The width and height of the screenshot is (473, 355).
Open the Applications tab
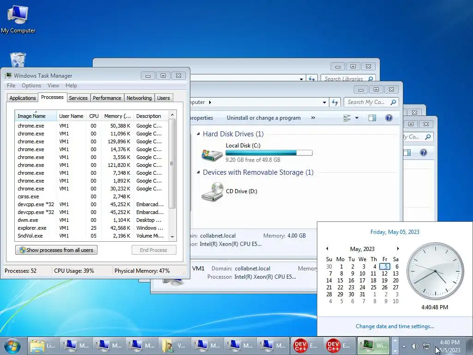(22, 98)
